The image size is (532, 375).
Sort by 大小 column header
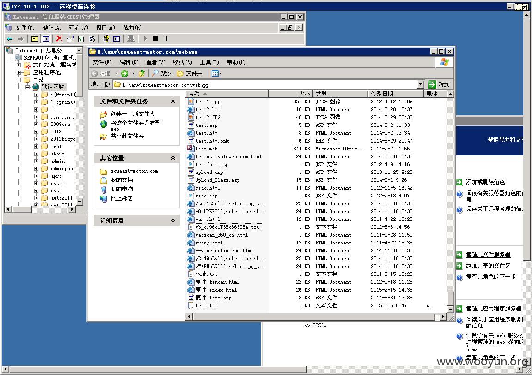tap(290, 94)
